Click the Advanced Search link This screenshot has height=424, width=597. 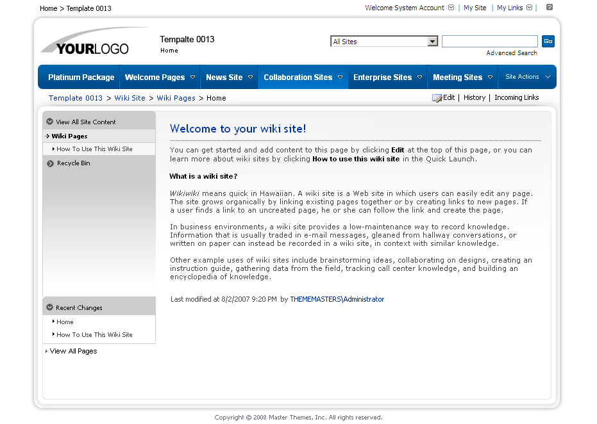click(x=511, y=53)
